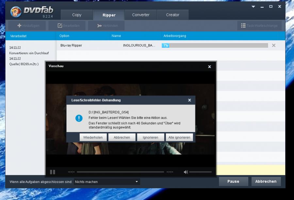Go to the Creator tab
The height and width of the screenshot is (200, 294).
tap(172, 15)
